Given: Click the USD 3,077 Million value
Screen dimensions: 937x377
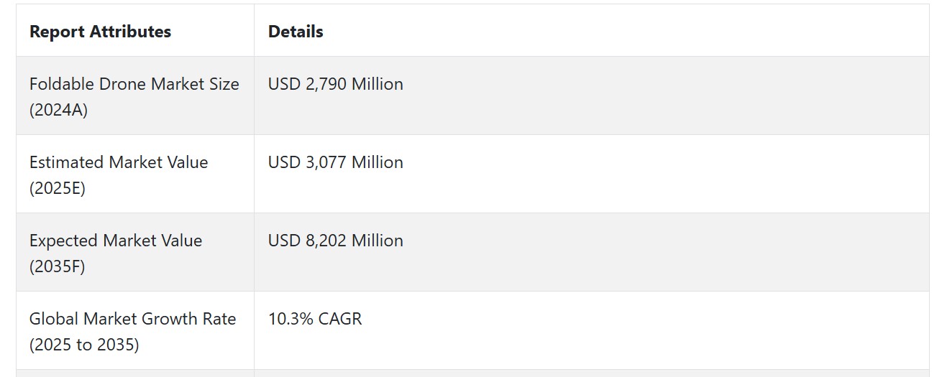Looking at the screenshot, I should pyautogui.click(x=335, y=162).
